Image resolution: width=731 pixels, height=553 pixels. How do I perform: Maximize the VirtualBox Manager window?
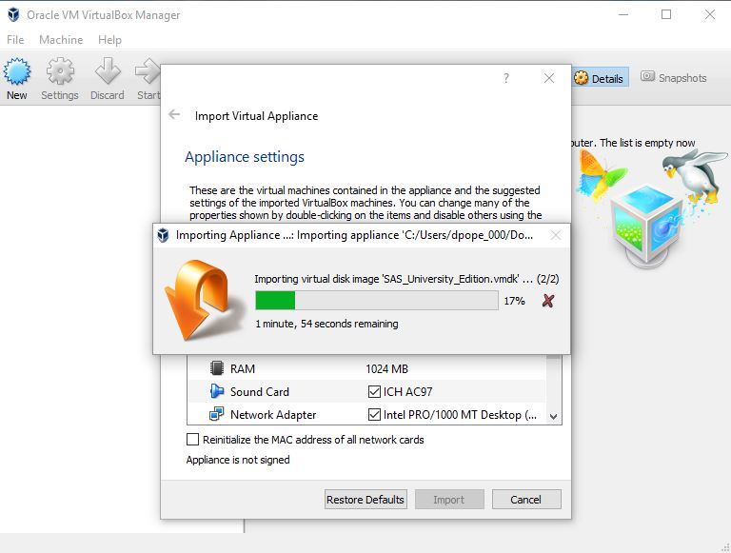pos(666,14)
